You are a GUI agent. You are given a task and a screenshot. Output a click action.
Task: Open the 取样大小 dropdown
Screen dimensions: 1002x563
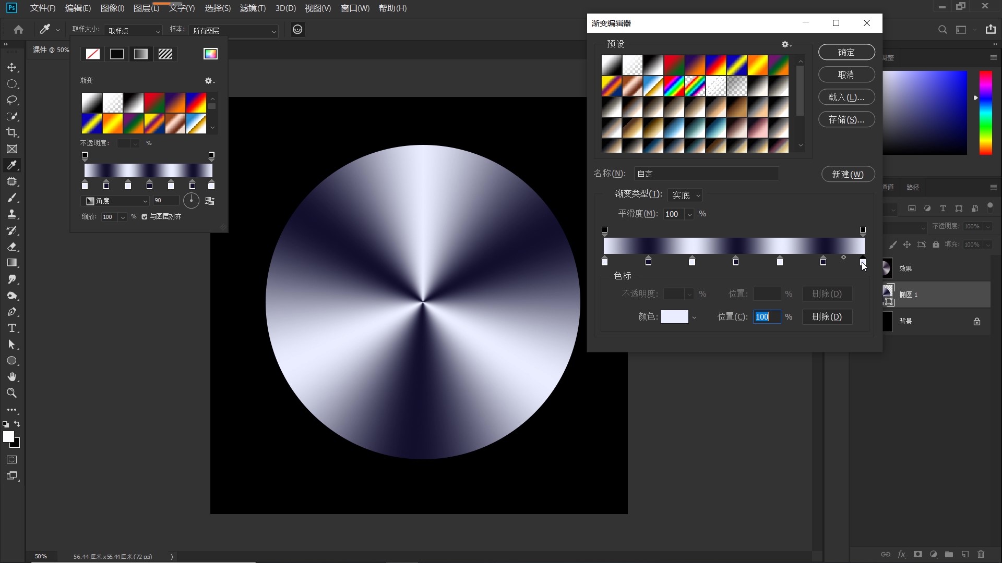pyautogui.click(x=133, y=31)
